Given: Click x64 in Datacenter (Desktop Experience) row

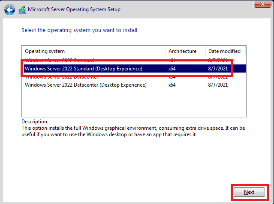Looking at the screenshot, I should 172,85.
